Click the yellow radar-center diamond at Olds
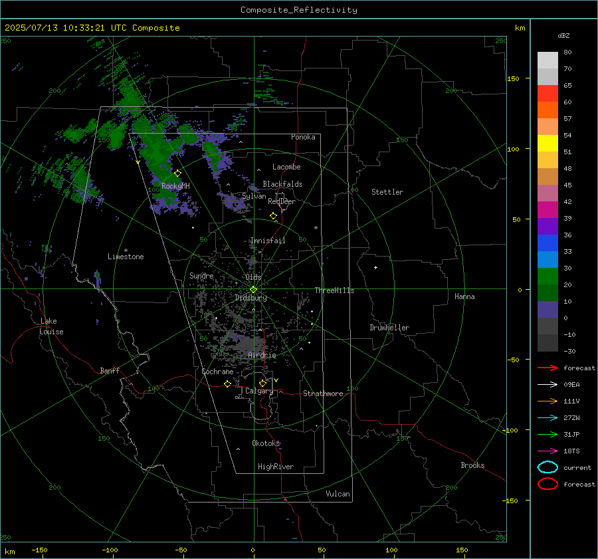 point(253,290)
